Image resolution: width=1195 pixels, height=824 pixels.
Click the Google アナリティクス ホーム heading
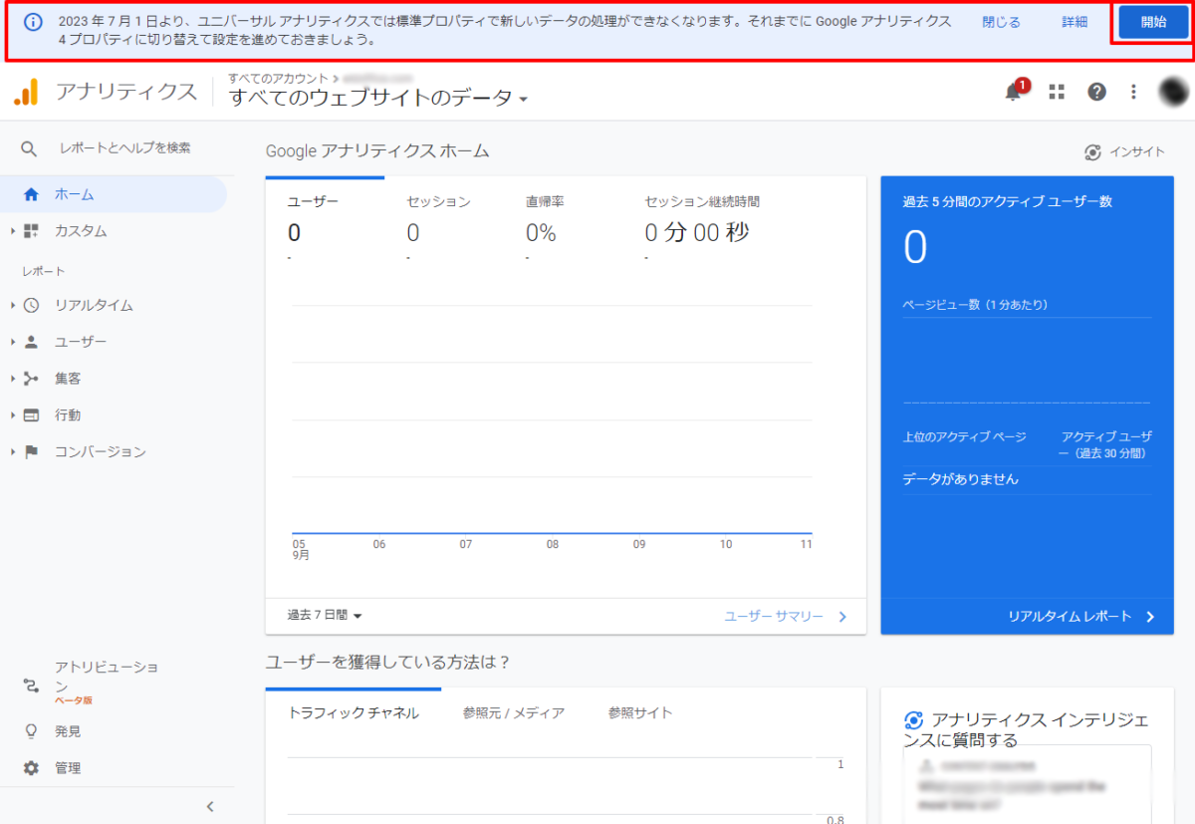click(377, 151)
